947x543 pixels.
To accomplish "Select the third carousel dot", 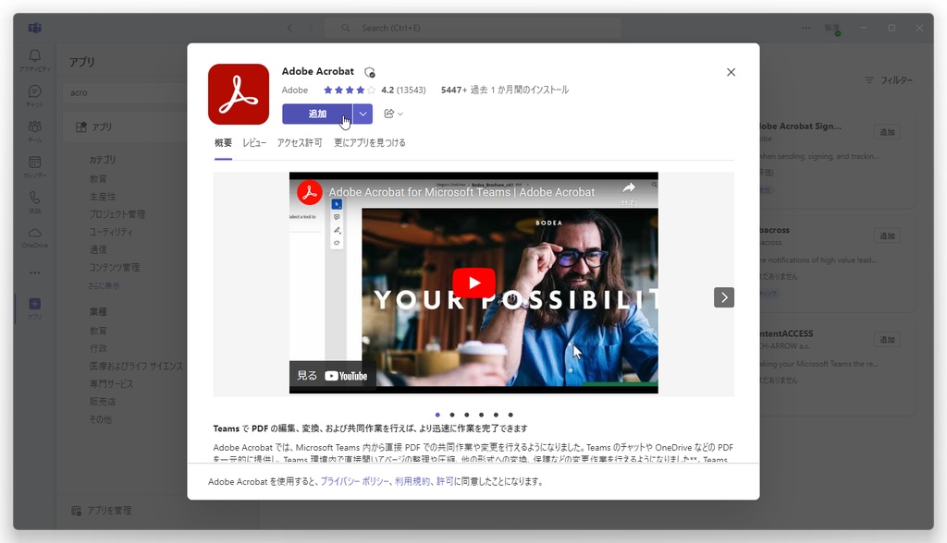I will (x=466, y=415).
